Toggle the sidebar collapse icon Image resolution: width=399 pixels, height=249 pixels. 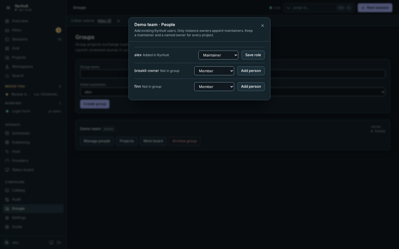(x=8, y=8)
